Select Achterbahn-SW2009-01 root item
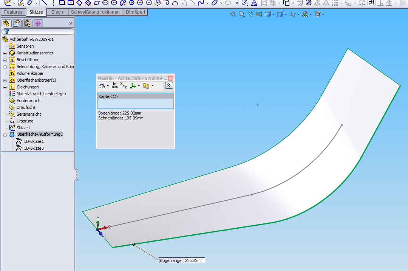This screenshot has width=408, height=271. 31,39
